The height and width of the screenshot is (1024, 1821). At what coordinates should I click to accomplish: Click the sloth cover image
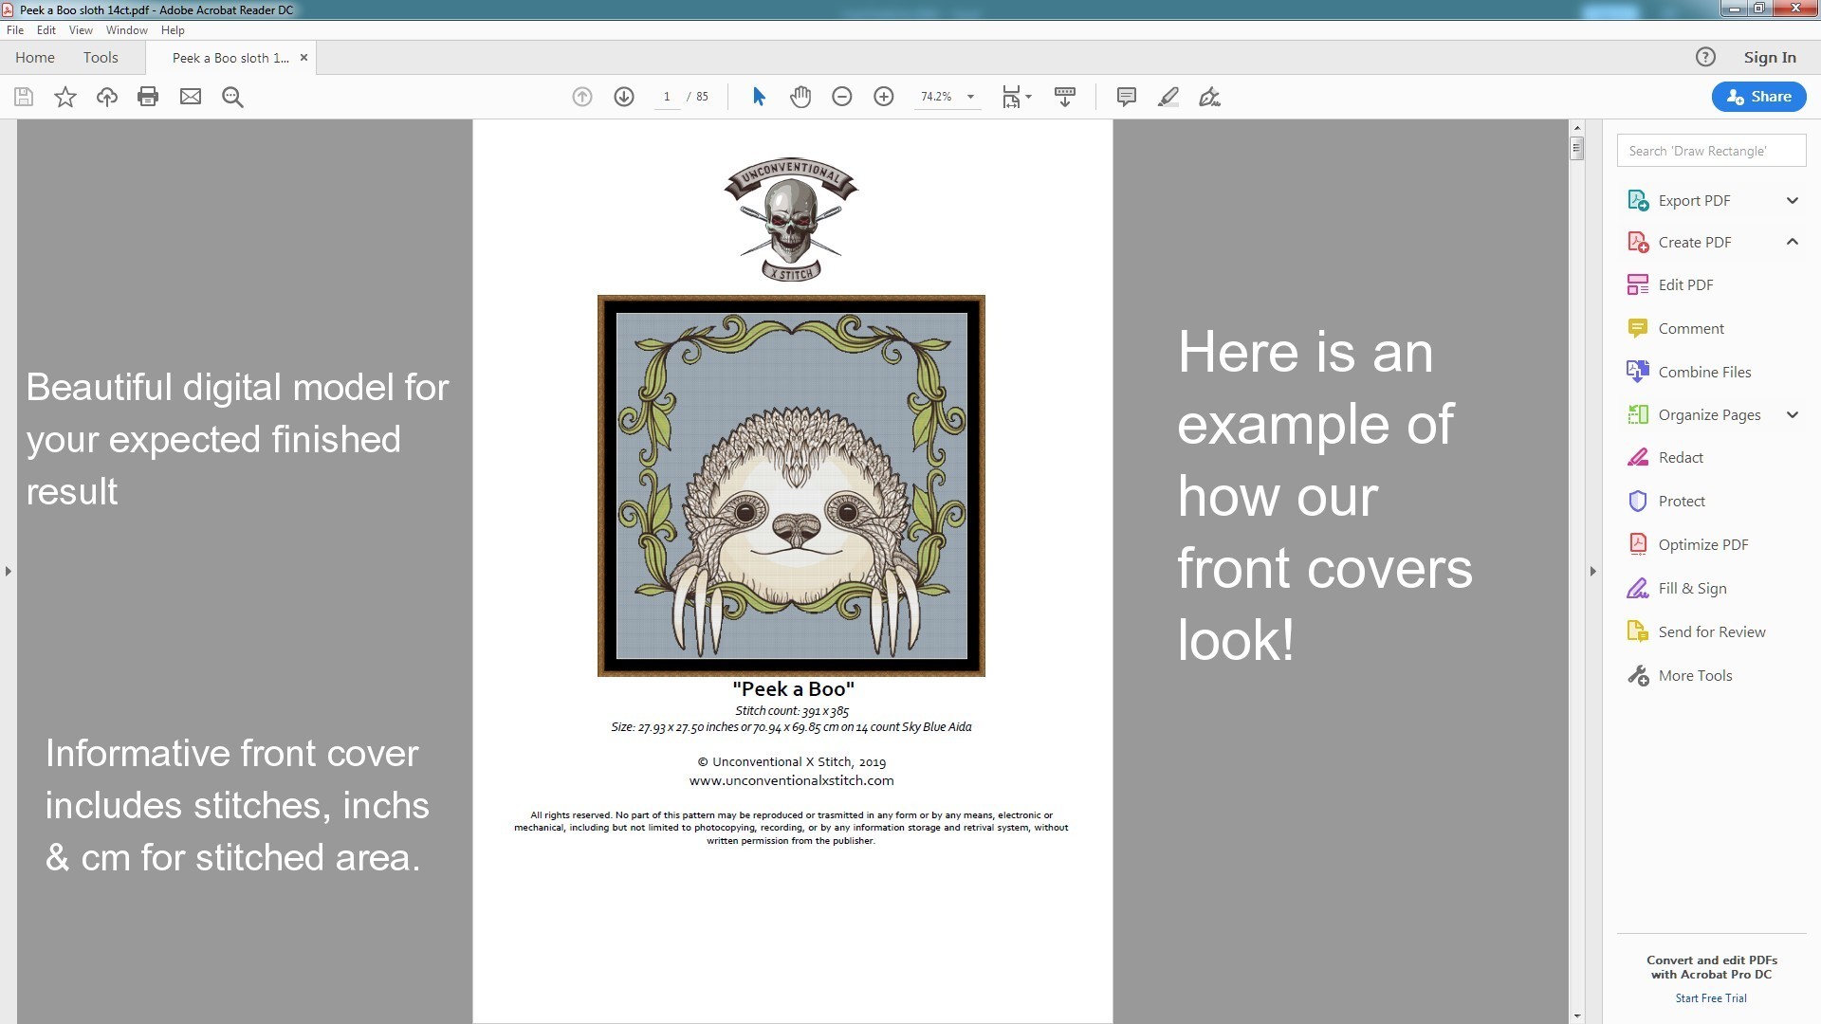click(791, 485)
